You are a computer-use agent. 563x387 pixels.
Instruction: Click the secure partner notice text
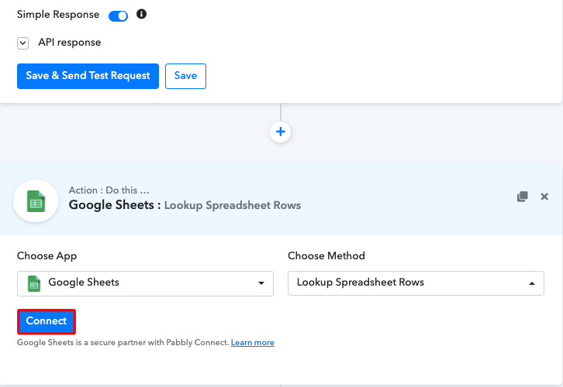point(123,343)
